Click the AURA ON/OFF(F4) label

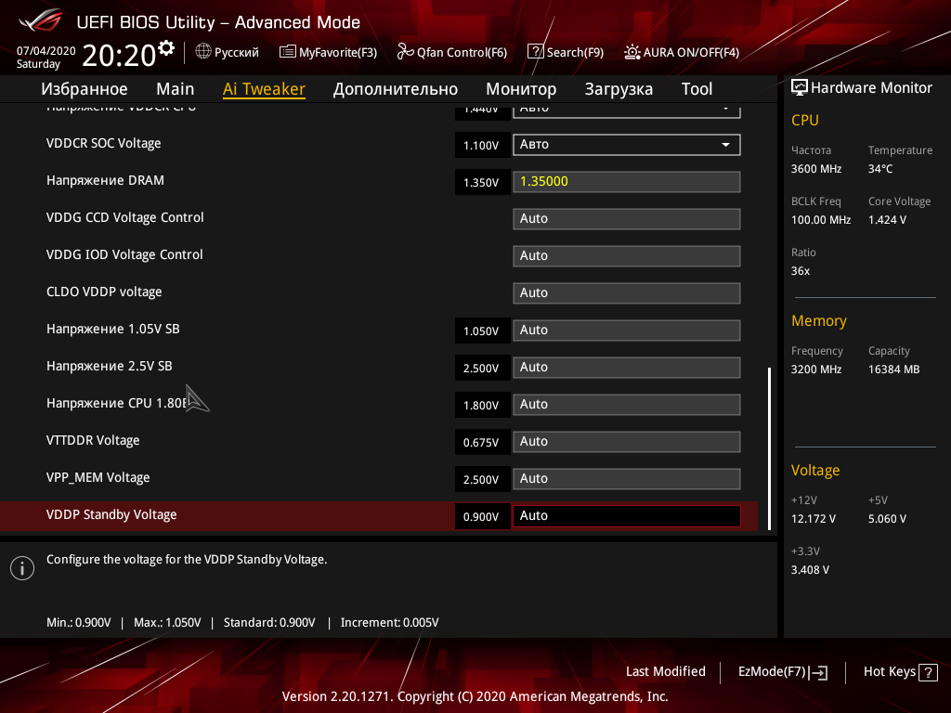click(691, 52)
